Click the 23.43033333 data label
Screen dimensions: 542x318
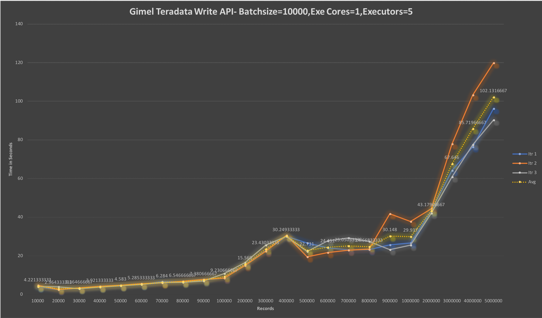265,243
